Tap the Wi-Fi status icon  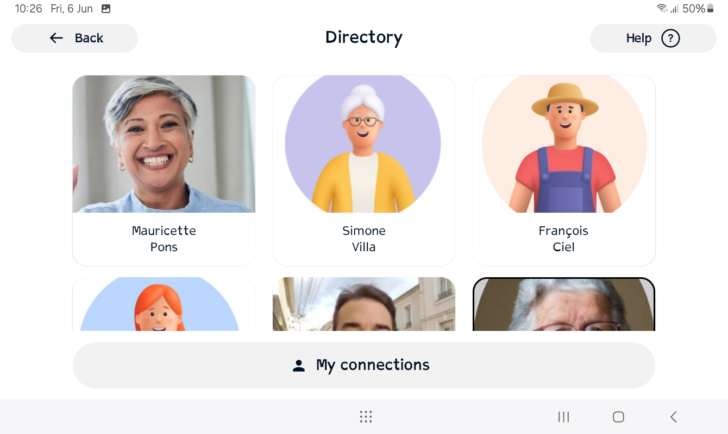(662, 9)
